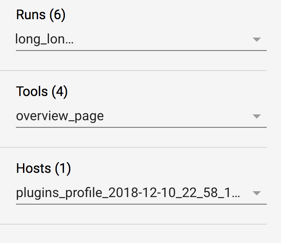The height and width of the screenshot is (243, 281).
Task: Select the truncated long_lon… run text
Action: pyautogui.click(x=44, y=39)
